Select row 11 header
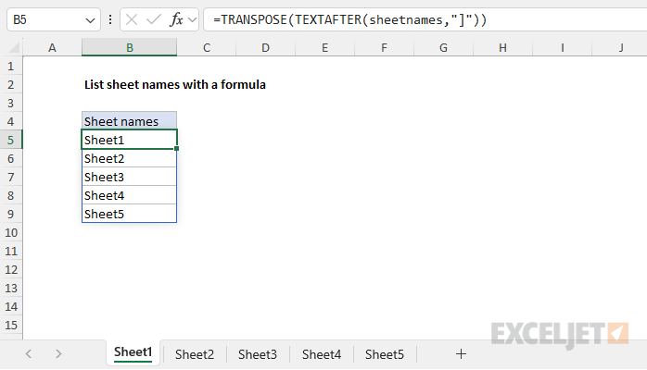This screenshot has height=370, width=647. [x=11, y=252]
